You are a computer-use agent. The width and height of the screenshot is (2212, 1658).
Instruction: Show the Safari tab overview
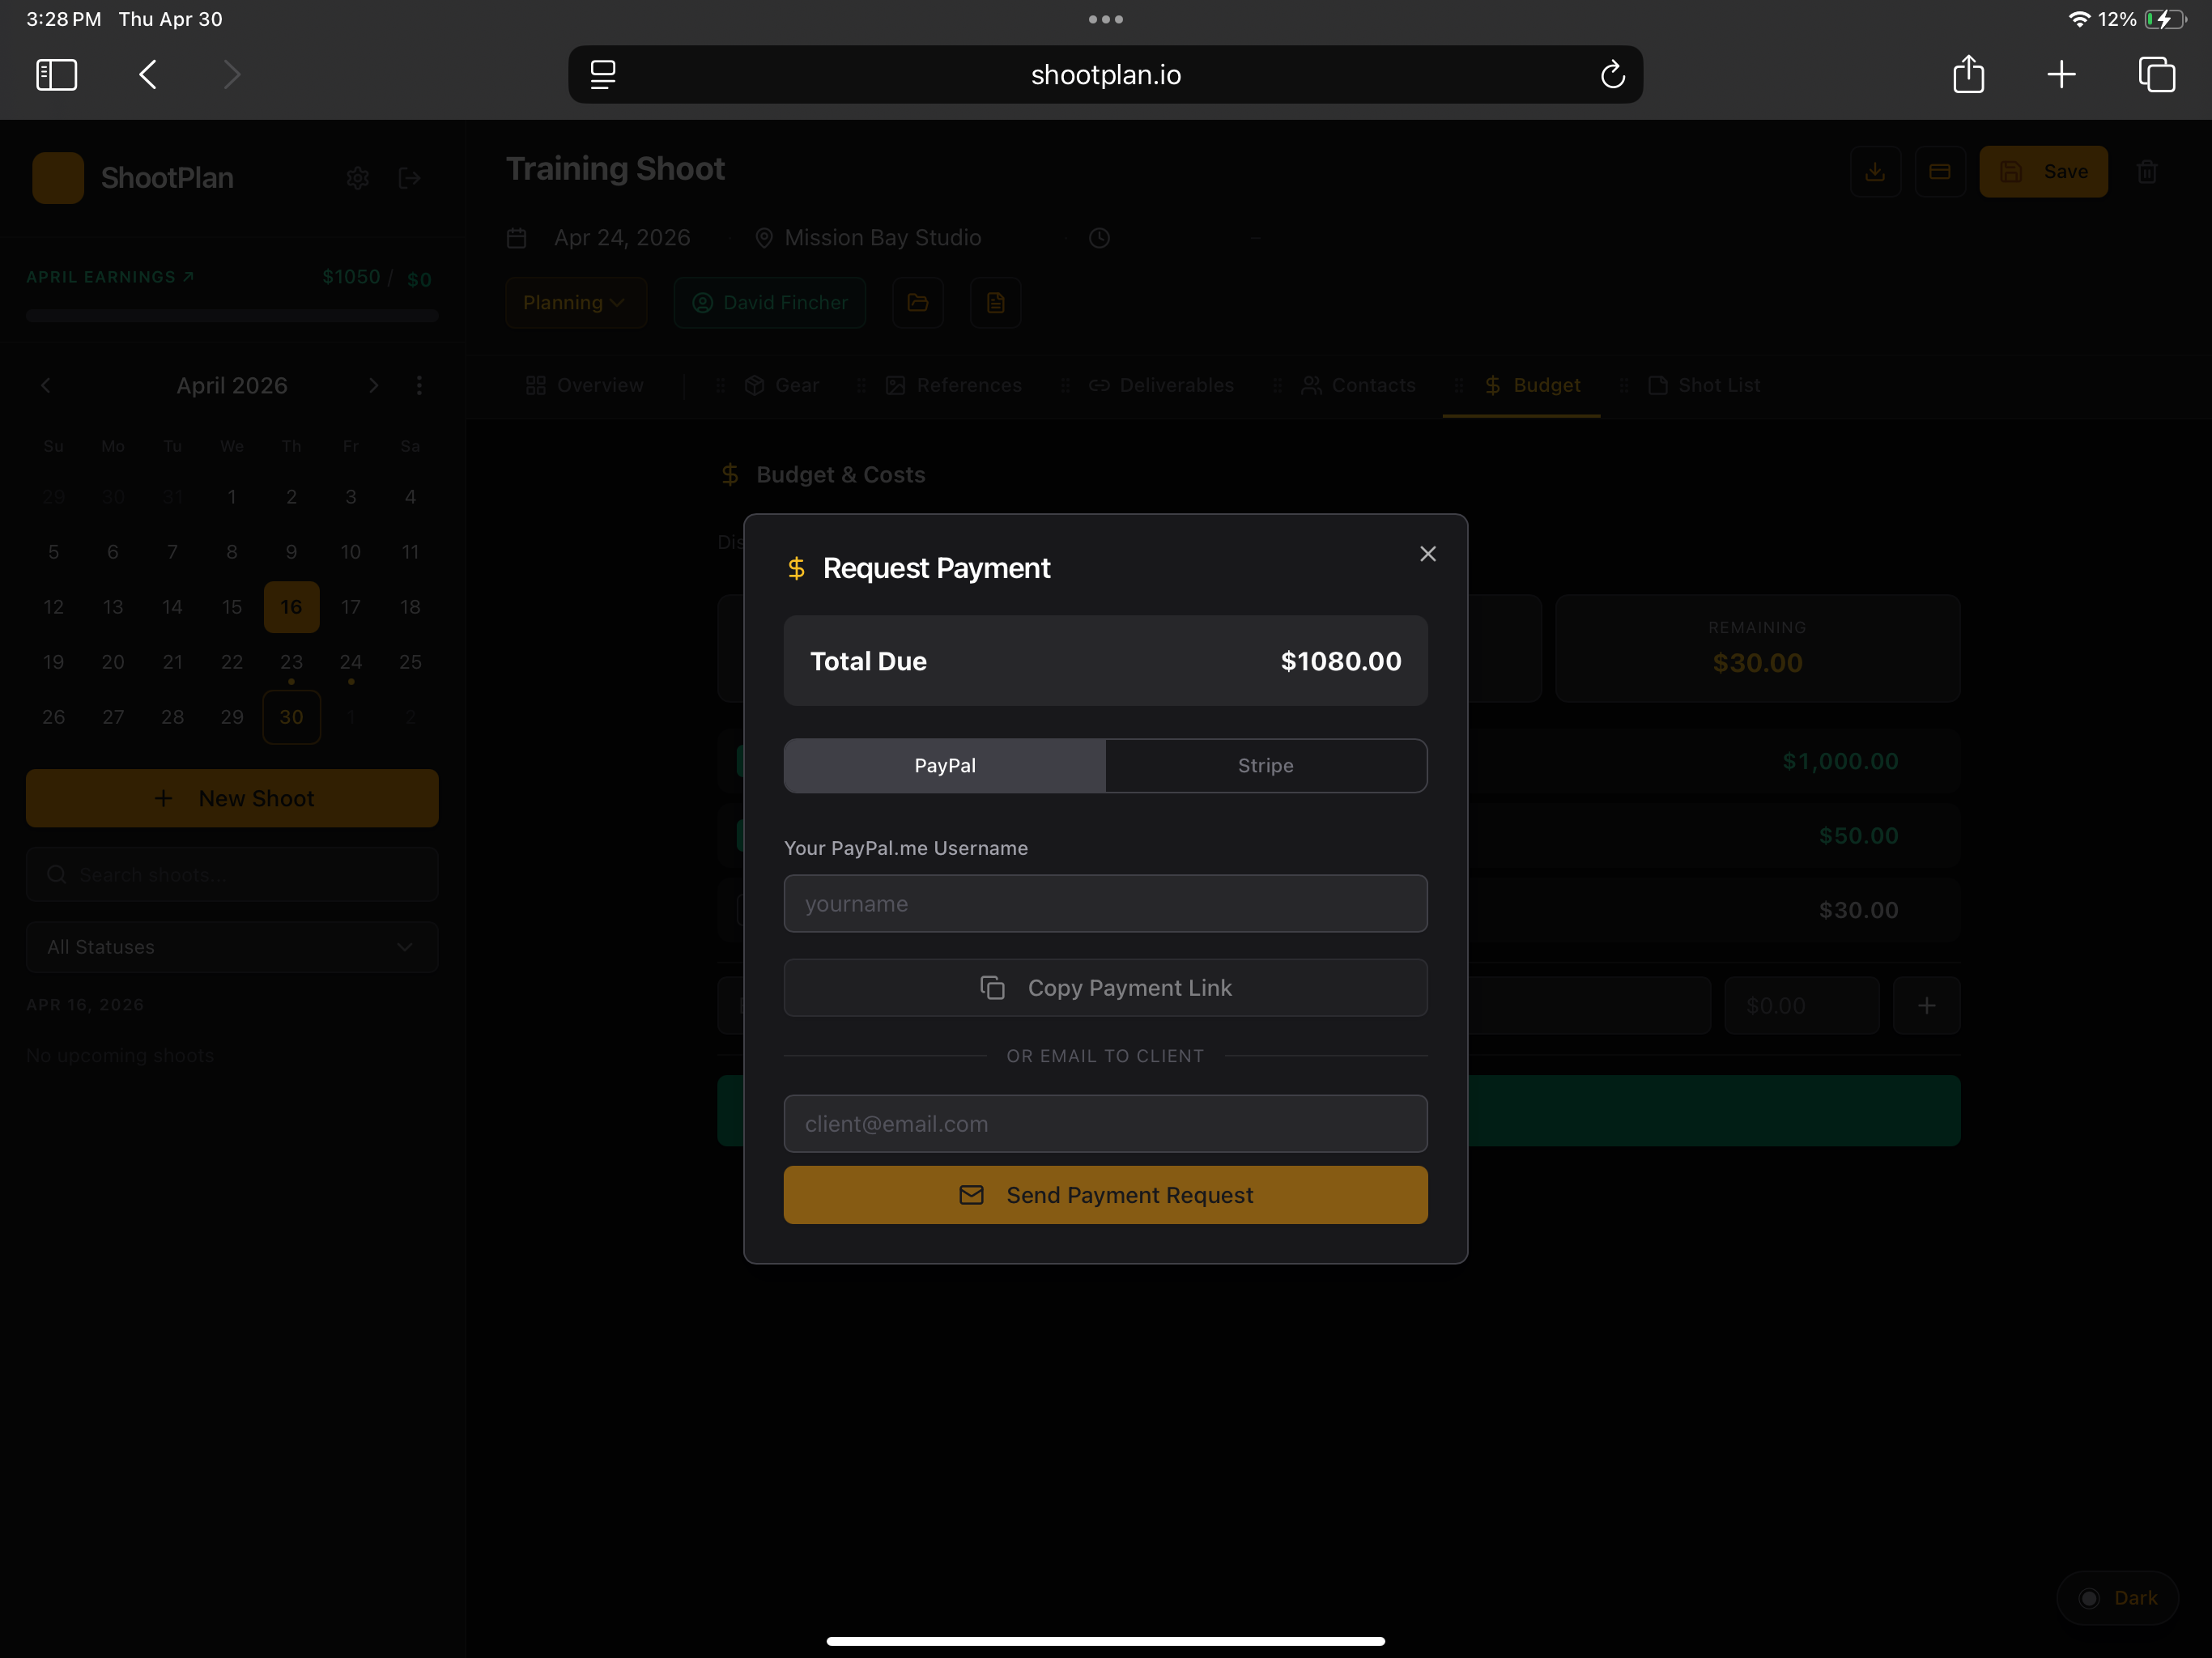tap(2156, 74)
